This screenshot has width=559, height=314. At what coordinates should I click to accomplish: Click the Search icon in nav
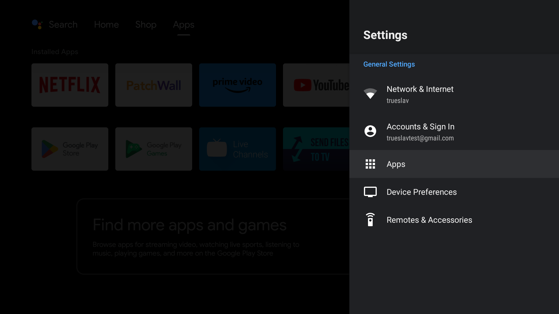pos(37,24)
